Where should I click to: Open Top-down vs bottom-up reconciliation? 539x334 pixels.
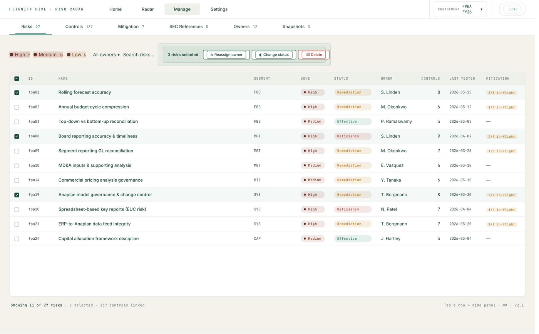(99, 122)
